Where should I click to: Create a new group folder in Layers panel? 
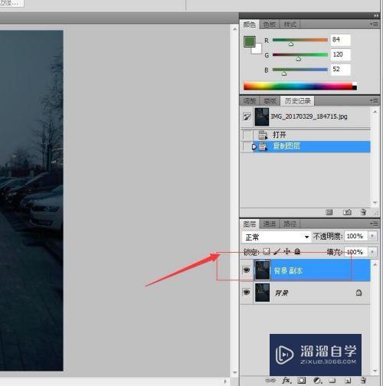[x=332, y=381]
